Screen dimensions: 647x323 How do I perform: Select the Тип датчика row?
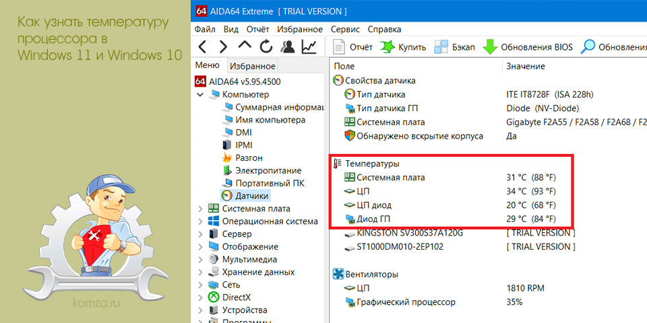489,94
